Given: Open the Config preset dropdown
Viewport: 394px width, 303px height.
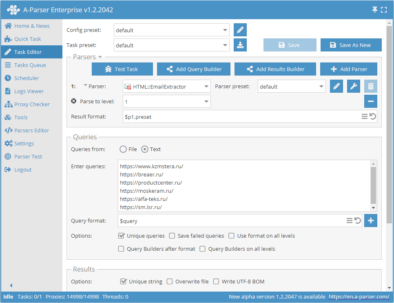Looking at the screenshot, I should (171, 30).
